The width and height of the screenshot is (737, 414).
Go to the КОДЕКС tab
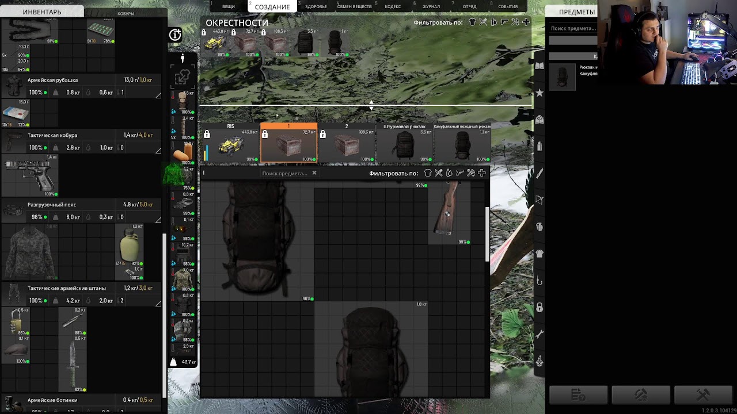pyautogui.click(x=393, y=6)
